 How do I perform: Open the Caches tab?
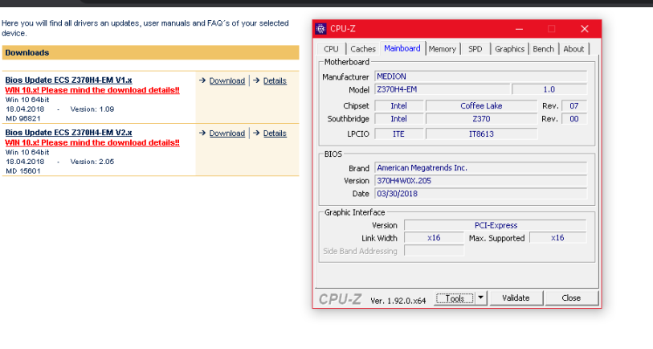point(363,49)
